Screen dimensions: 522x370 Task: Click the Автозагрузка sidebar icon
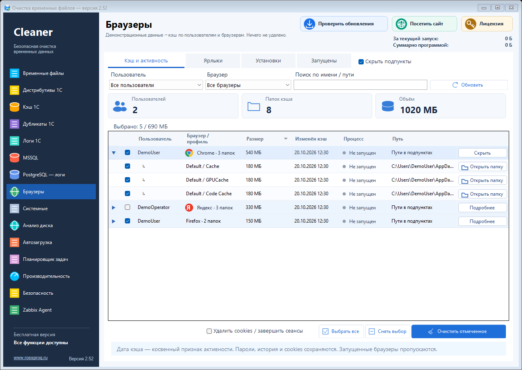tap(14, 242)
